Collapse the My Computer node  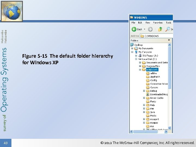pyautogui.click(x=132, y=52)
